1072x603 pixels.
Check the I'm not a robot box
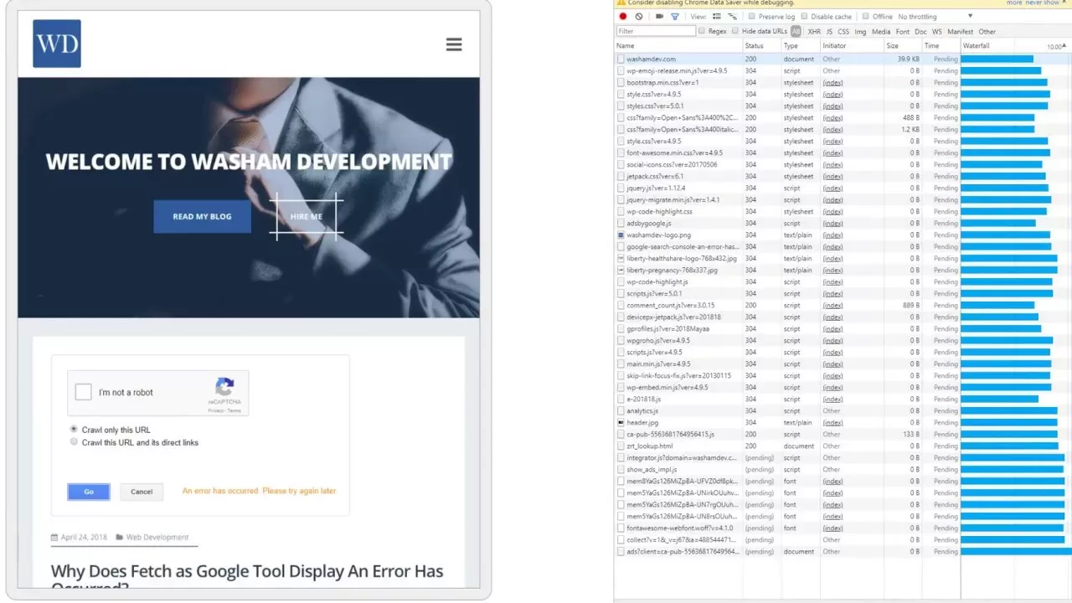click(x=84, y=392)
